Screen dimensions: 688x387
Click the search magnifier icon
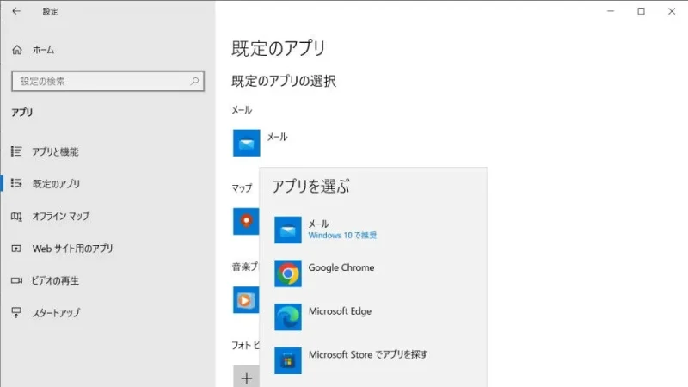click(195, 82)
